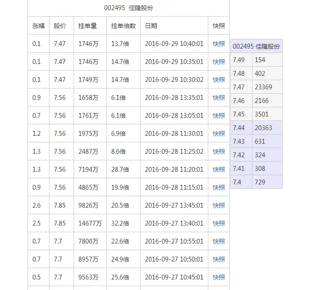Image resolution: width=312 pixels, height=290 pixels.
Task: Click the 20.5倍 multiple cell
Action: pyautogui.click(x=123, y=205)
